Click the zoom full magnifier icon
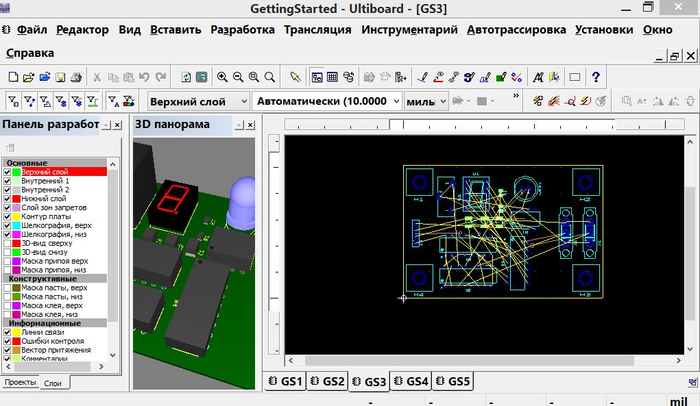The height and width of the screenshot is (406, 700). click(269, 77)
